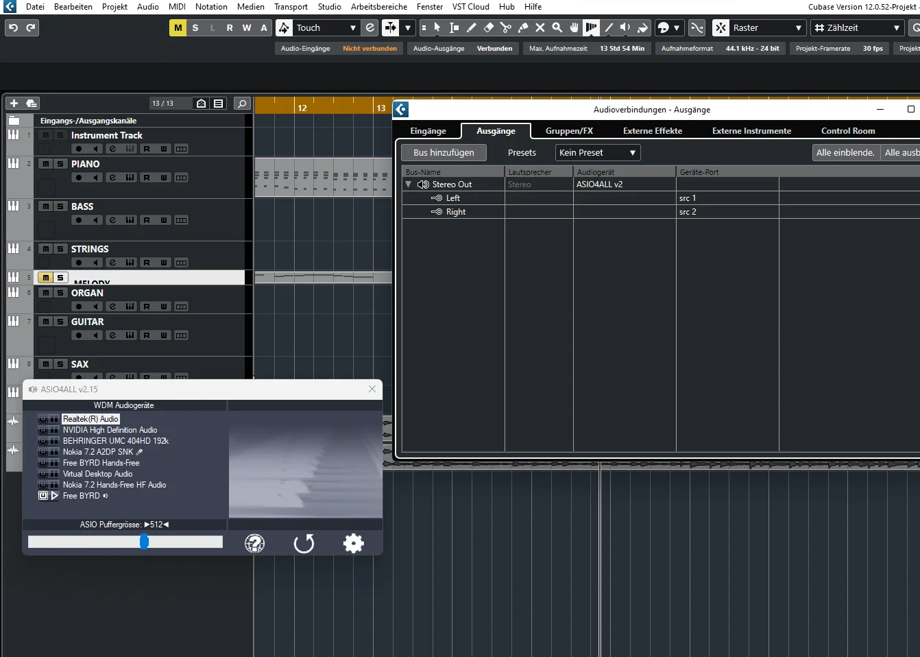
Task: Open the Kein Preset dropdown
Action: pos(598,152)
